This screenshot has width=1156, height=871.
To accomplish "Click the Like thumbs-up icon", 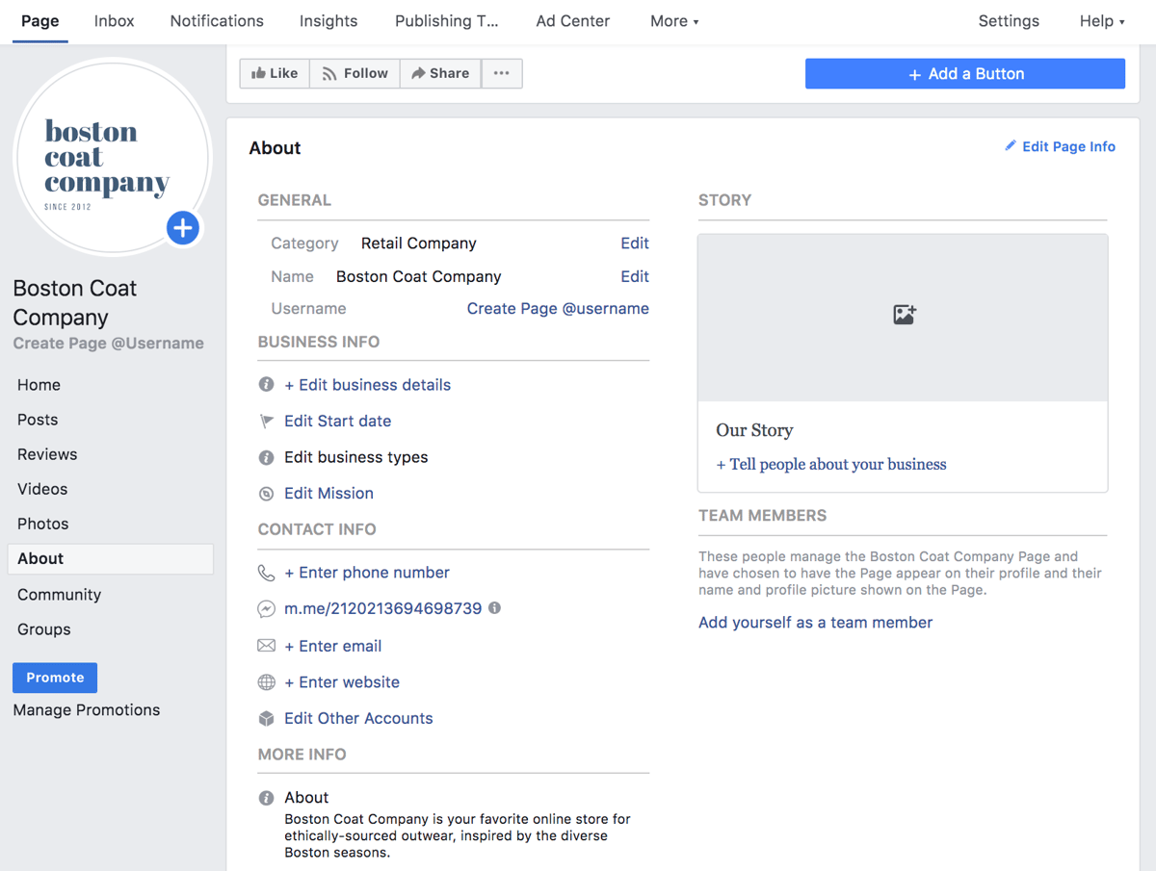I will coord(260,73).
